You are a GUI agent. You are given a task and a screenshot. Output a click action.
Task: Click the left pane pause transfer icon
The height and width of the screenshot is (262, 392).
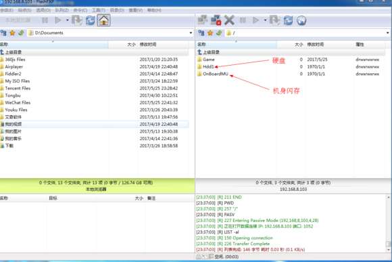tap(45, 20)
